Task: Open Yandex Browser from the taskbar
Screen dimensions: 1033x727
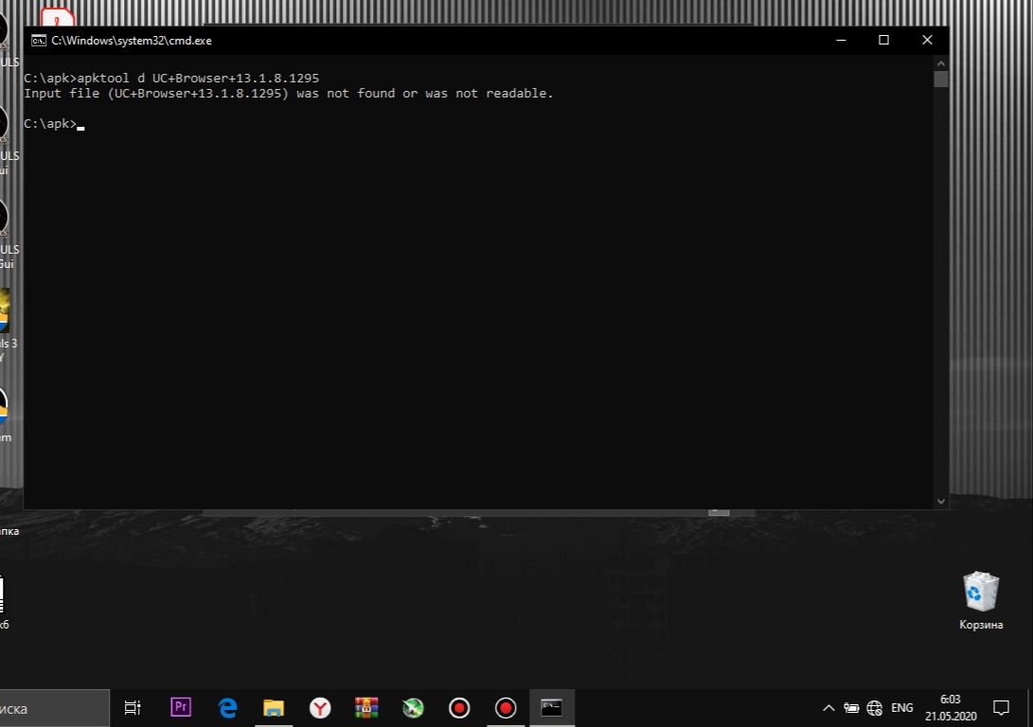Action: coord(320,708)
